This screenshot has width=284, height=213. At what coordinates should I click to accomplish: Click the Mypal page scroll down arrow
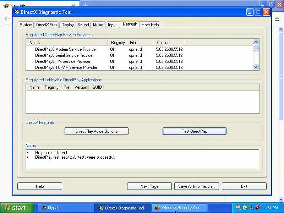click(281, 199)
